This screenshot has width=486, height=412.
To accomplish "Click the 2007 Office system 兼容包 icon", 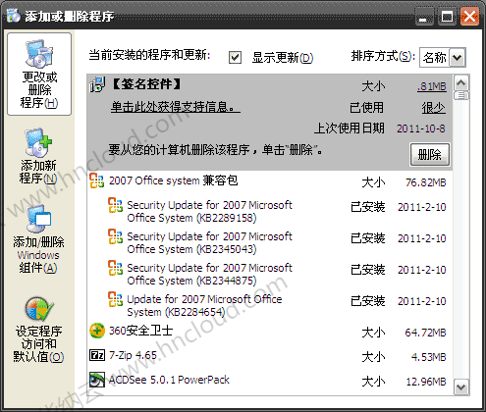I will coord(97,180).
